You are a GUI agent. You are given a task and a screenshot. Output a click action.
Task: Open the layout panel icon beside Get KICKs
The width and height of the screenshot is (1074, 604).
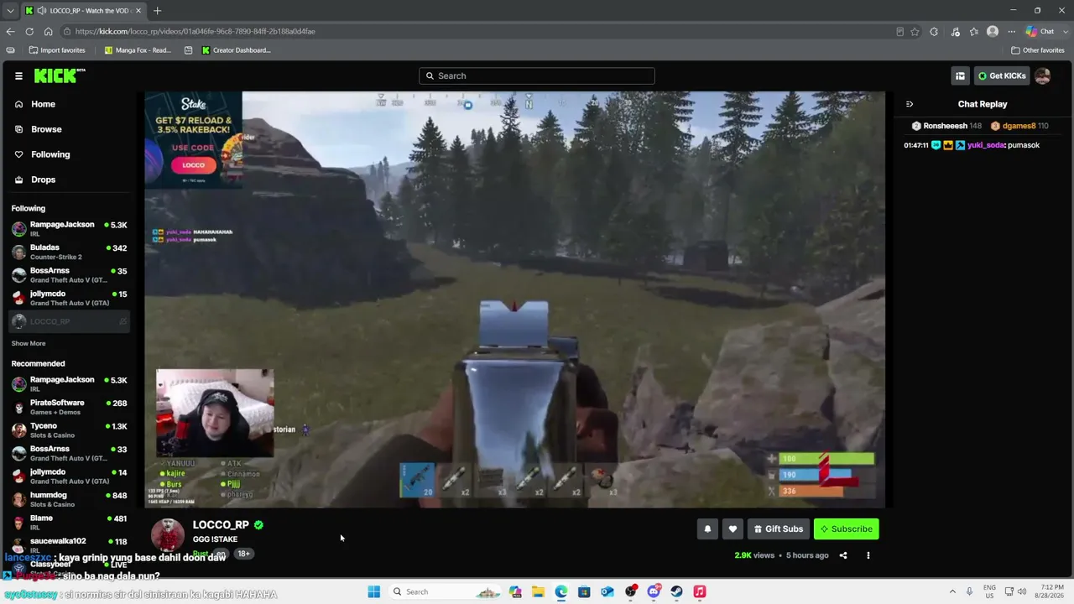[x=960, y=75]
